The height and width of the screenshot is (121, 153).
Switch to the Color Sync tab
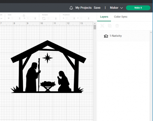tap(121, 17)
